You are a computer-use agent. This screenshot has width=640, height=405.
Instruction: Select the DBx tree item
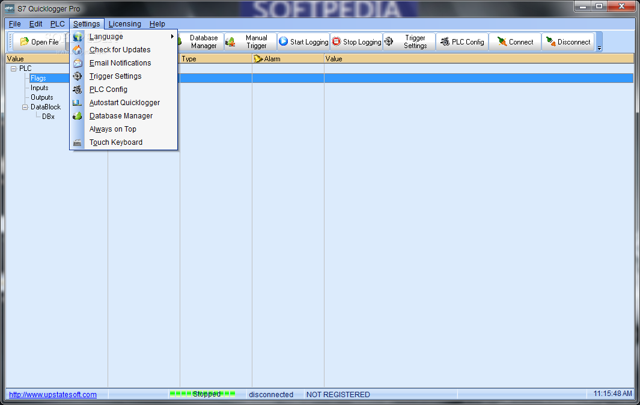pos(48,117)
